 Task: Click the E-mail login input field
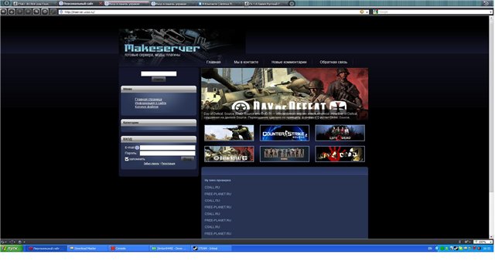tap(168, 147)
